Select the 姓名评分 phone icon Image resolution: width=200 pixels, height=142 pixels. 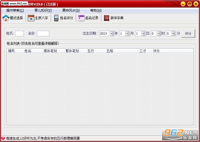click(56, 18)
